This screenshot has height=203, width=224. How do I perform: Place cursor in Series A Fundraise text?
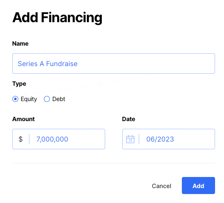click(x=47, y=64)
